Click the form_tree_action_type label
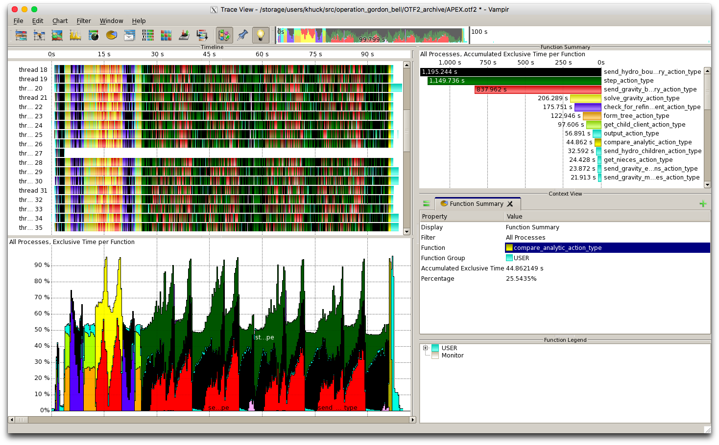The image size is (719, 445). pyautogui.click(x=636, y=116)
